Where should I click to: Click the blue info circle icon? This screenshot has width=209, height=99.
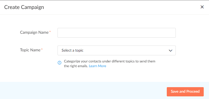(59, 63)
